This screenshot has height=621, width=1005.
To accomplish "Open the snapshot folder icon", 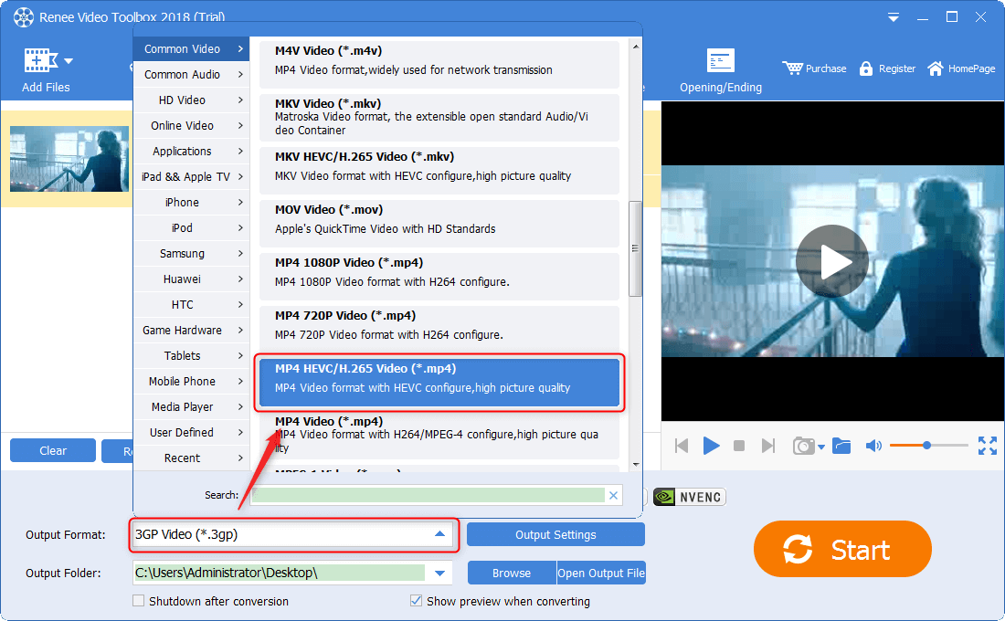I will pyautogui.click(x=841, y=446).
